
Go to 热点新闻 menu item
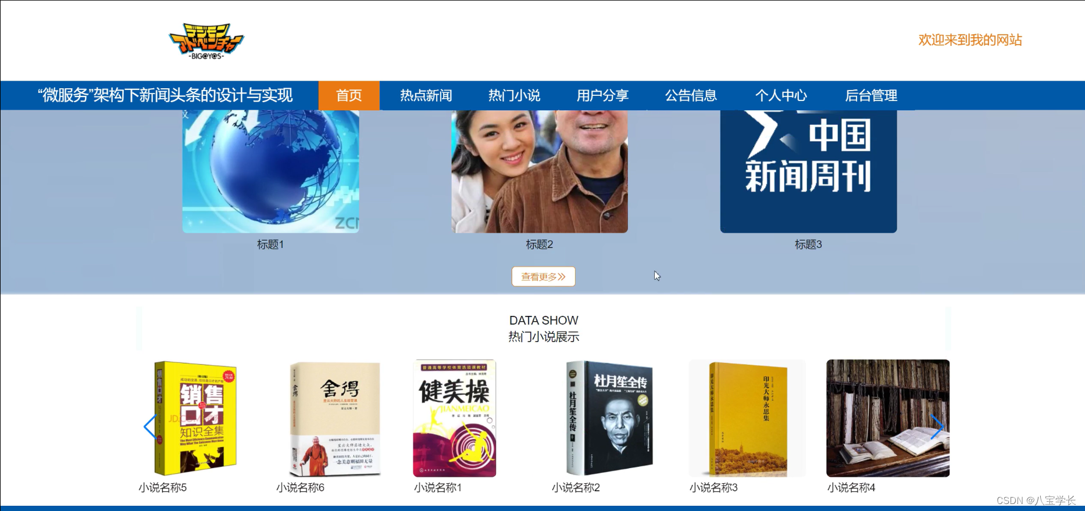426,95
